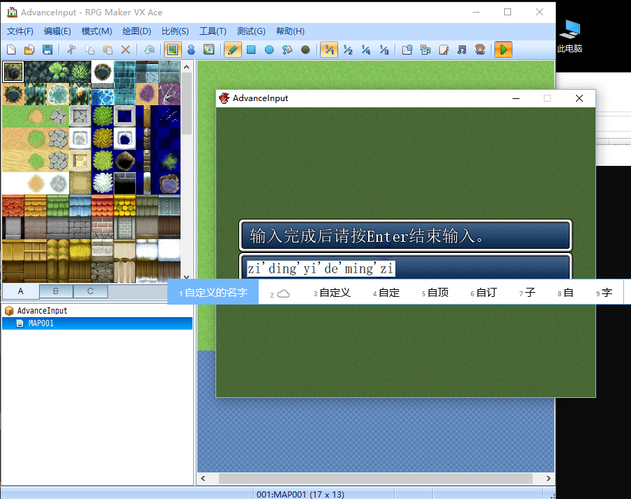
Task: Pick IME candidate 5 自顶
Action: pos(435,293)
